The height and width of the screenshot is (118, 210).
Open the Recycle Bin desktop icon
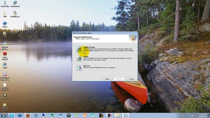[5, 4]
